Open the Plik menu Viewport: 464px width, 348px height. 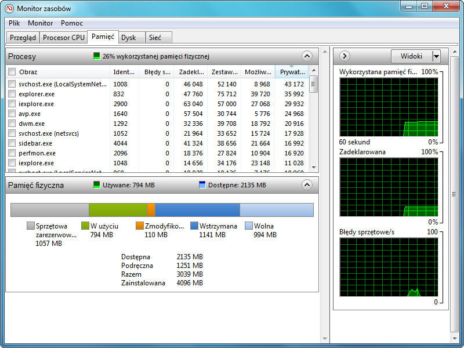coord(14,23)
